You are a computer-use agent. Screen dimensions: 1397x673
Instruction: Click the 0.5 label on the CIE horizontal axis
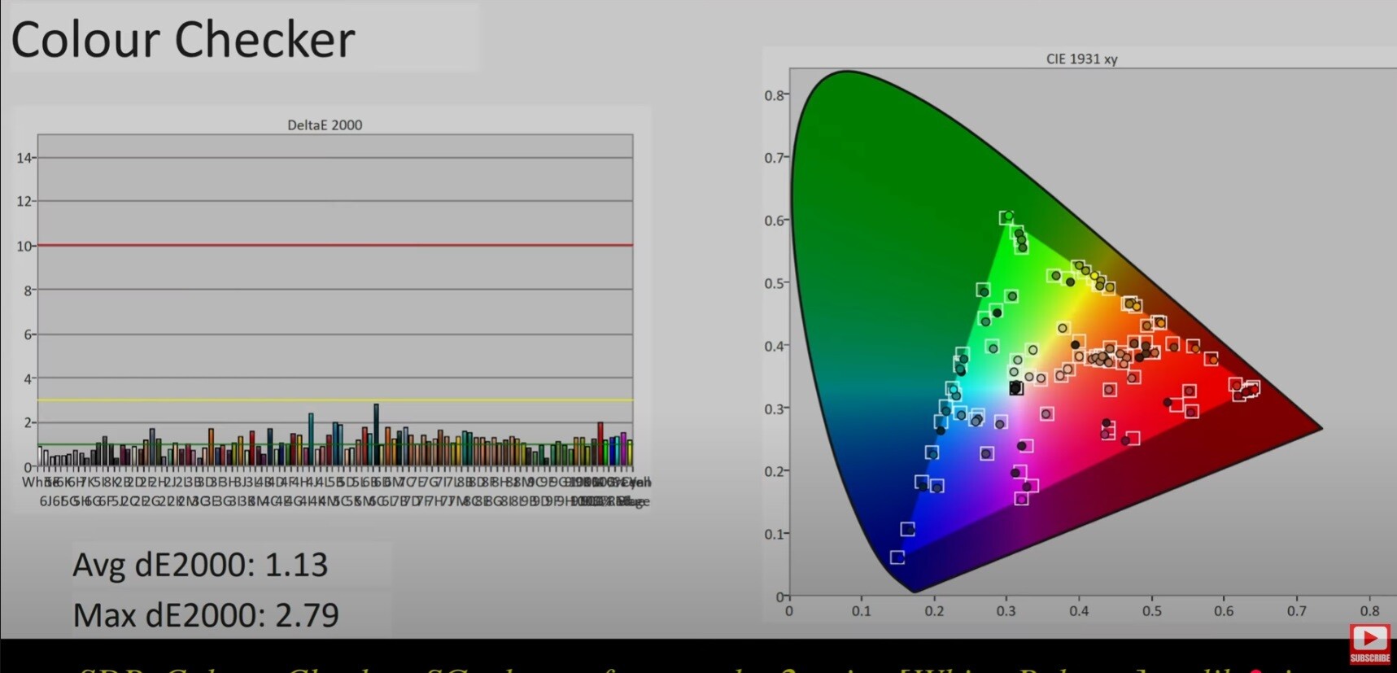point(1152,611)
